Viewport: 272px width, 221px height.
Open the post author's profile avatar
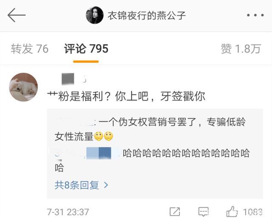tap(94, 15)
